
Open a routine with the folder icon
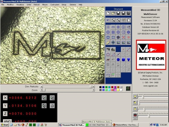tap(113, 13)
